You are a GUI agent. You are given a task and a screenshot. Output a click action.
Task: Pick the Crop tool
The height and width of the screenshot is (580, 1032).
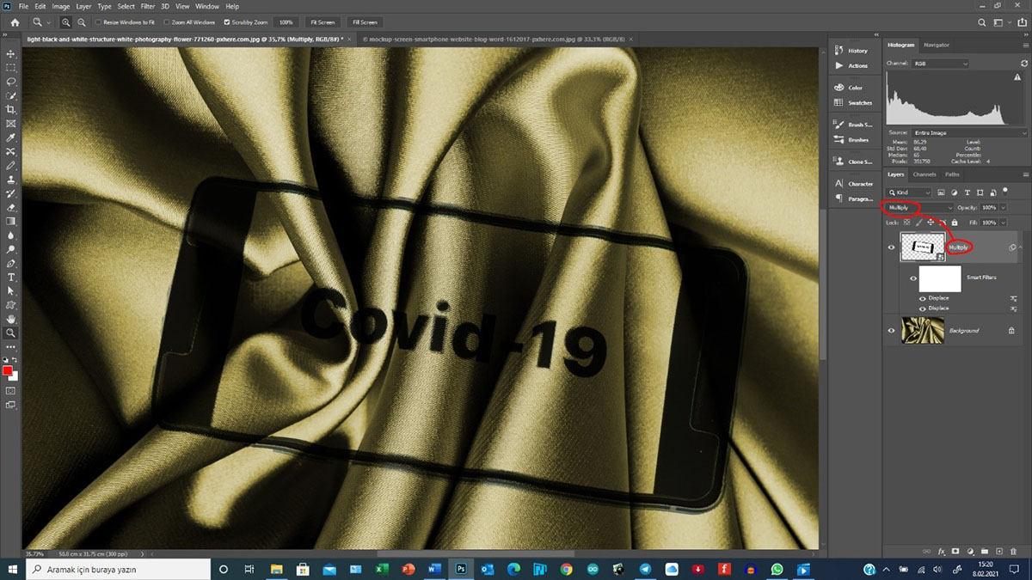point(11,110)
